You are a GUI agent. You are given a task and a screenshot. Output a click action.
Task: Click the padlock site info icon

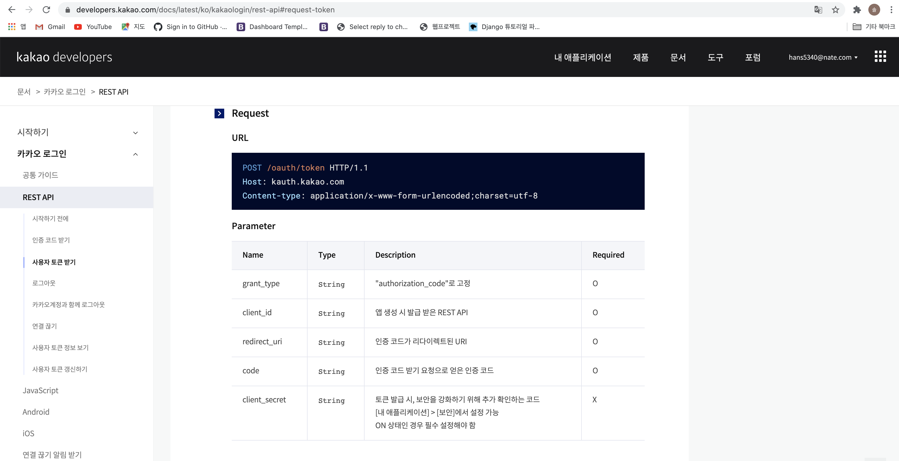coord(68,10)
